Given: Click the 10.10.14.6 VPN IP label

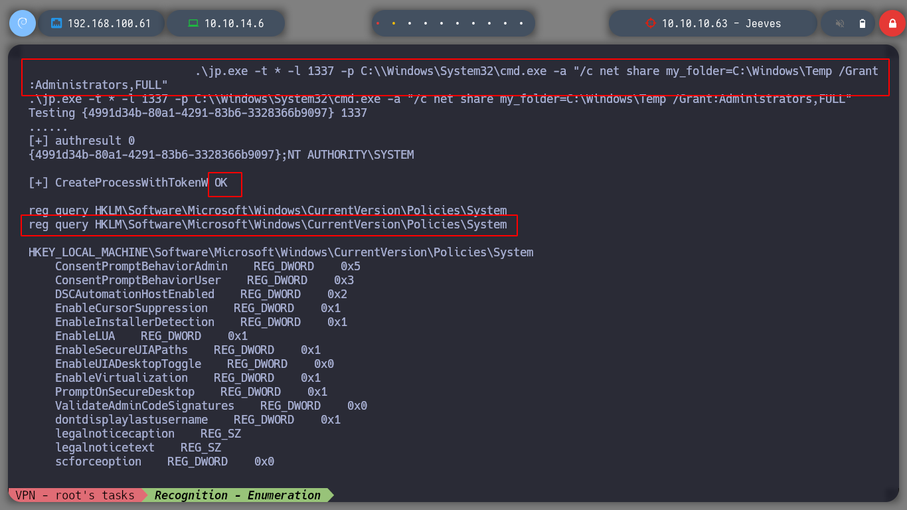Looking at the screenshot, I should (x=234, y=23).
